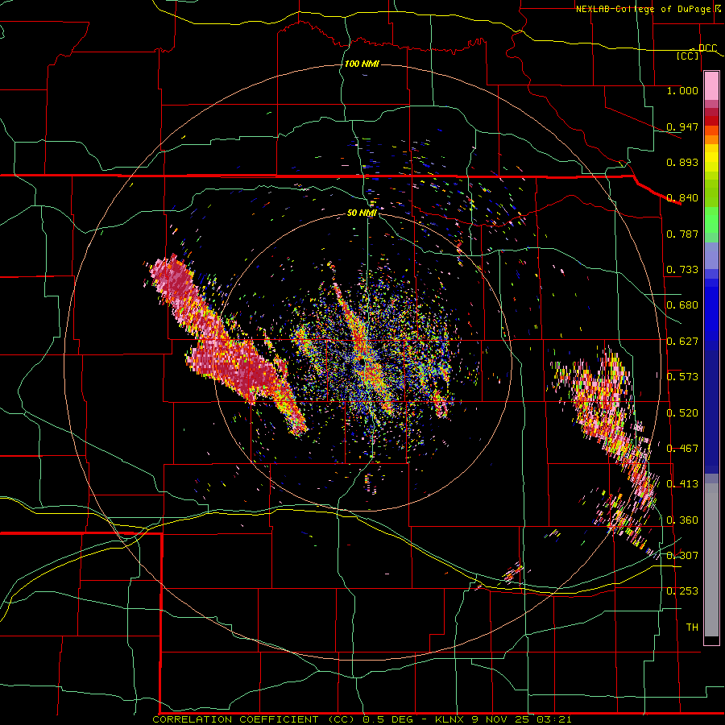Select the 0.467 color scale label

pyautogui.click(x=682, y=449)
